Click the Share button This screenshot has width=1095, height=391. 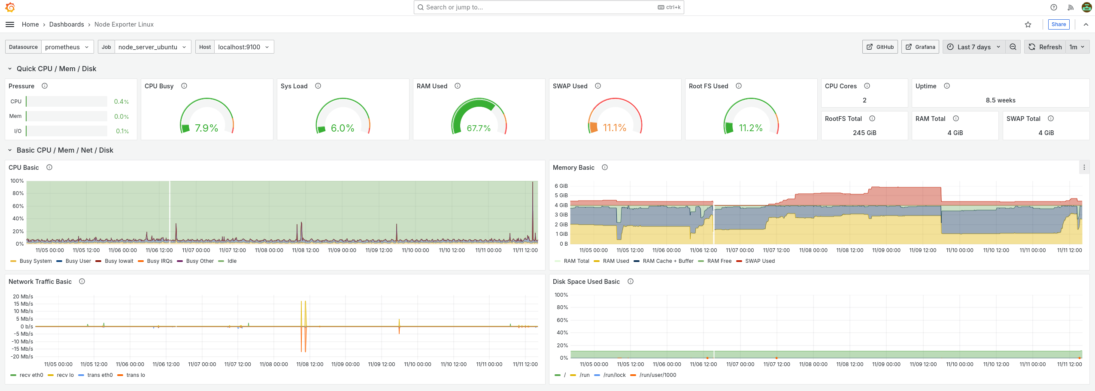pos(1059,24)
